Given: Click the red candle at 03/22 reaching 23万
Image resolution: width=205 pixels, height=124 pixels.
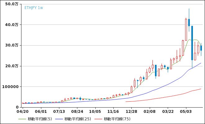Looking at the screenshot, I should pyautogui.click(x=171, y=64).
